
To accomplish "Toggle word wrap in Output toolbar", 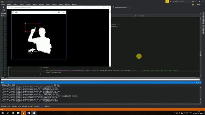I will click(x=58, y=85).
